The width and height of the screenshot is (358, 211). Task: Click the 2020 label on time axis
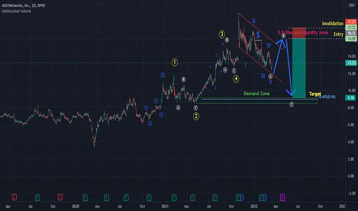tap(76, 206)
